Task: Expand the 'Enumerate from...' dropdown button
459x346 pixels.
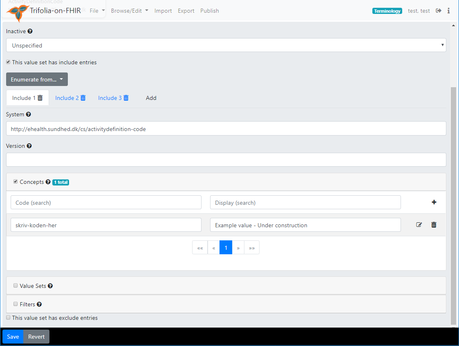Action: point(37,79)
